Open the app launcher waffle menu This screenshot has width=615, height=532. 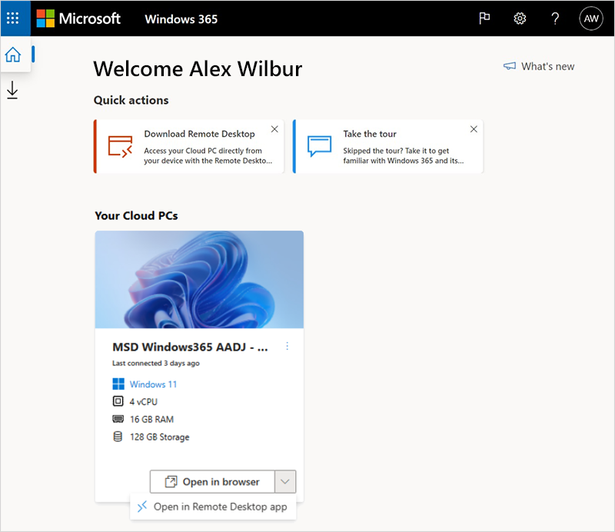pyautogui.click(x=13, y=18)
